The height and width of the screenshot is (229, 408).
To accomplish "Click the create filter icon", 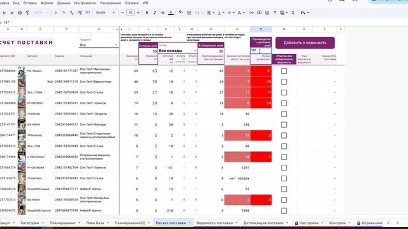I will [x=275, y=13].
